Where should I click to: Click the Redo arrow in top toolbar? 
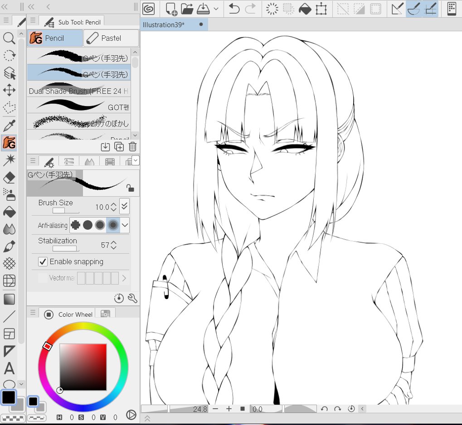pos(250,9)
